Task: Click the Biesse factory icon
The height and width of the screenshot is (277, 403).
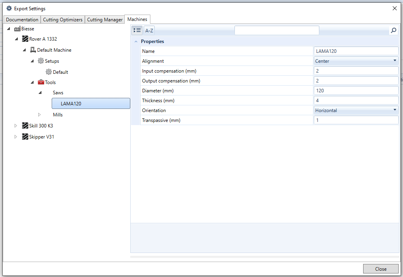Action: tap(17, 29)
